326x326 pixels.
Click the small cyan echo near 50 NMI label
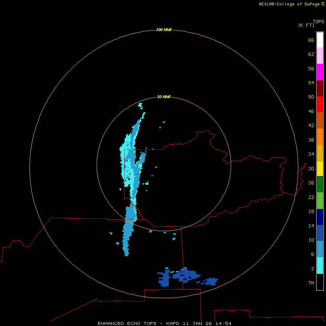pyautogui.click(x=141, y=106)
